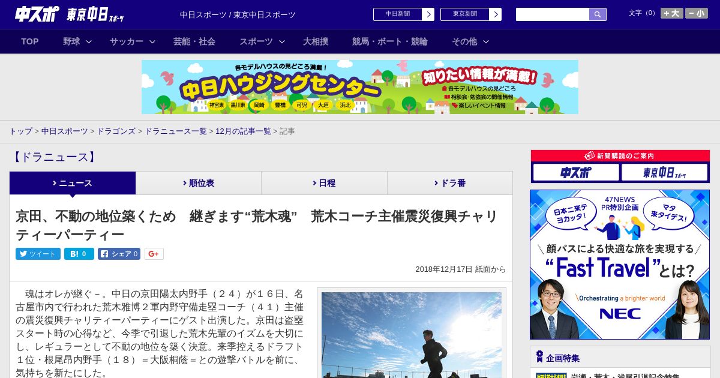Click 中日スポーツ / 東京中日スポーツ header text
720x378 pixels.
click(238, 14)
